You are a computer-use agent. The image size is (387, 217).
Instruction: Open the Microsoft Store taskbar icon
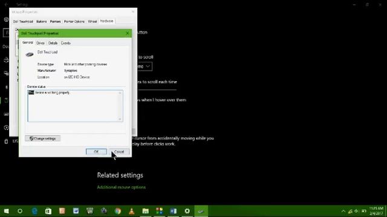[x=48, y=211]
